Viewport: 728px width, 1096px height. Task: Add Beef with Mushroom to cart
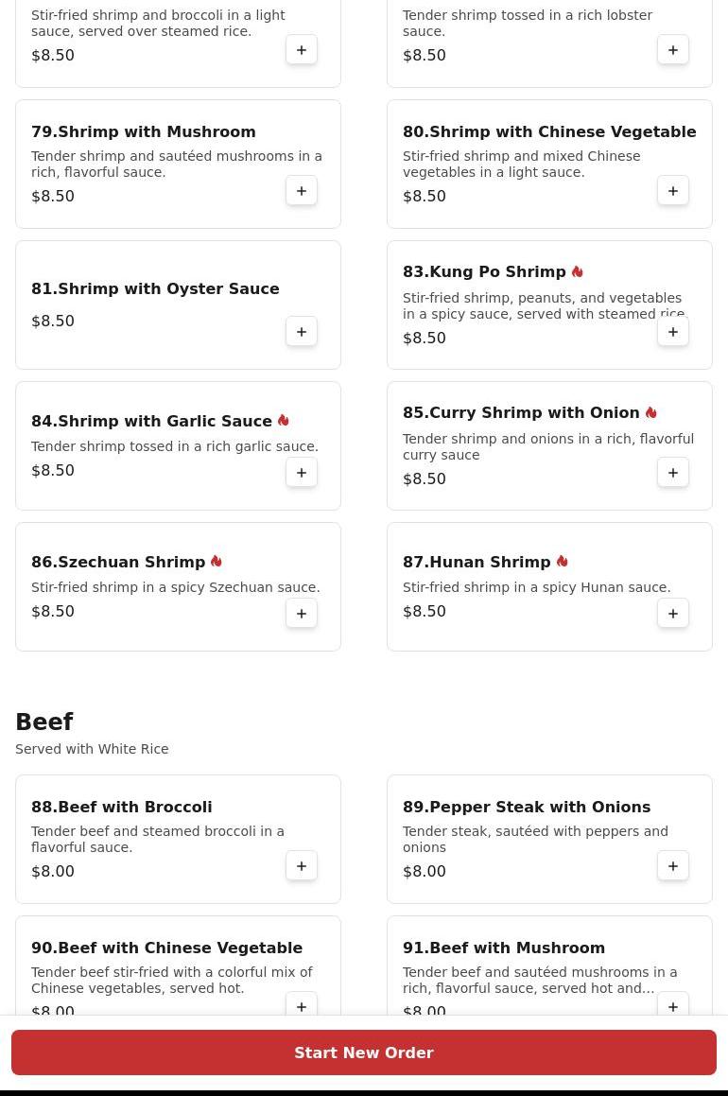[673, 1007]
